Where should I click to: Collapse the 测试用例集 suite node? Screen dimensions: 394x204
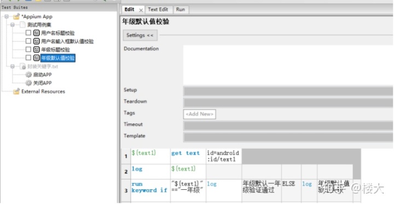[12, 25]
